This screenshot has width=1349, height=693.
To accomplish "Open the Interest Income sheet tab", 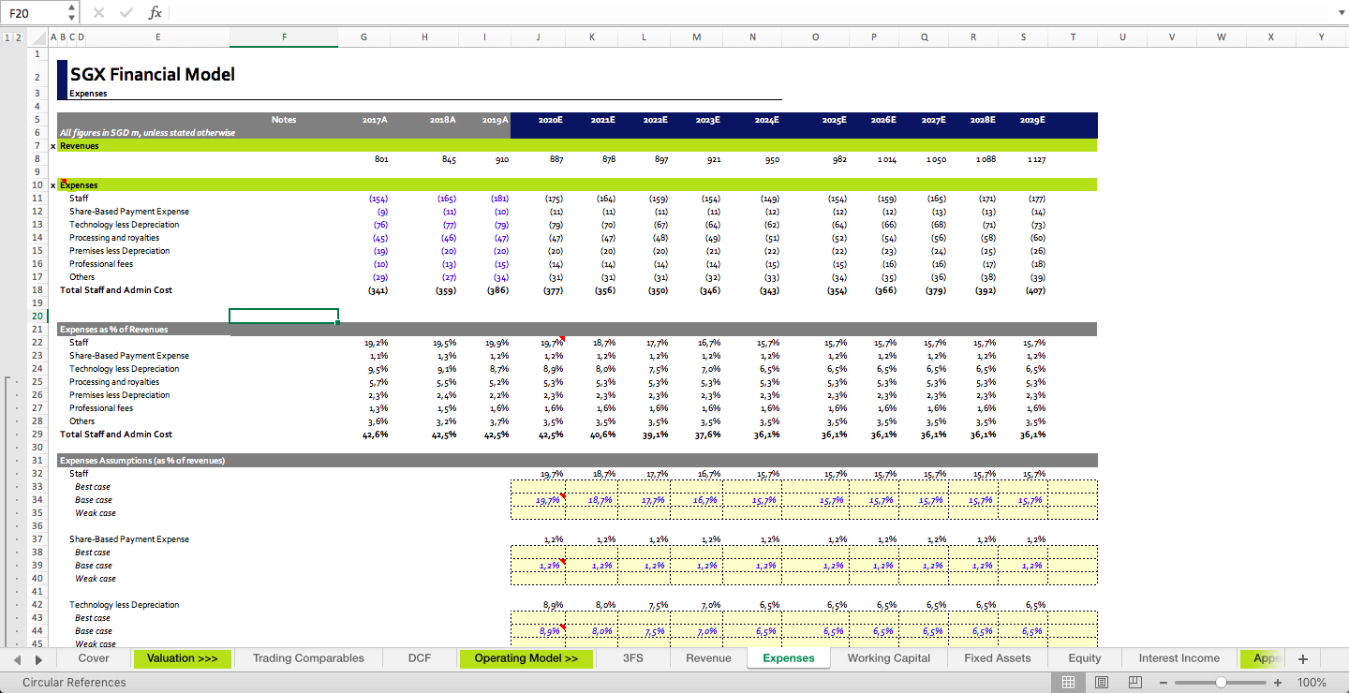I will coord(1179,658).
